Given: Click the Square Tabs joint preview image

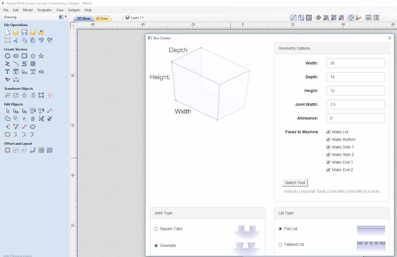Looking at the screenshot, I should coord(247,231).
